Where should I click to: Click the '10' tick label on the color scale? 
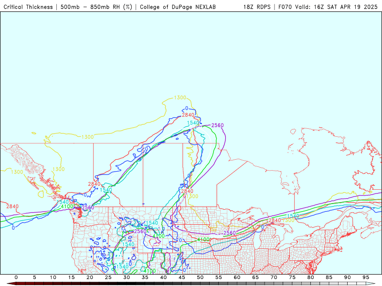tap(53, 277)
